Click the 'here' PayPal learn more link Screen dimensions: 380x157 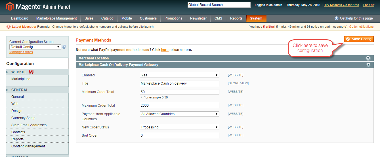tap(165, 50)
